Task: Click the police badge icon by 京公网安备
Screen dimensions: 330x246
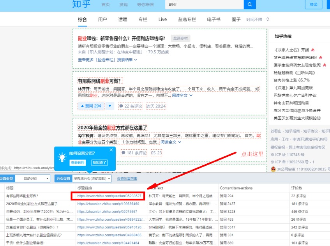Action: pos(273,169)
